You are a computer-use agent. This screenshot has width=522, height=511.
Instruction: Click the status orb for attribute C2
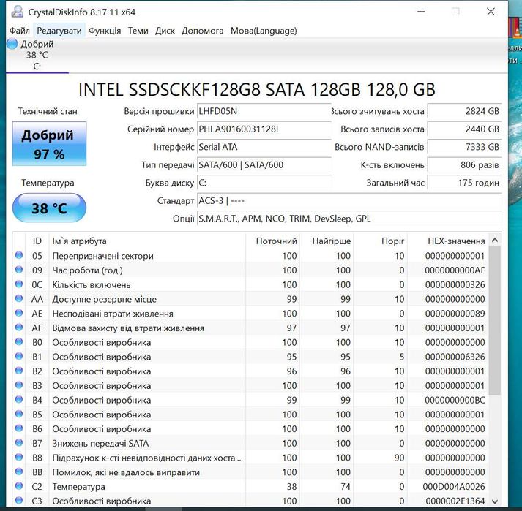[x=19, y=485]
